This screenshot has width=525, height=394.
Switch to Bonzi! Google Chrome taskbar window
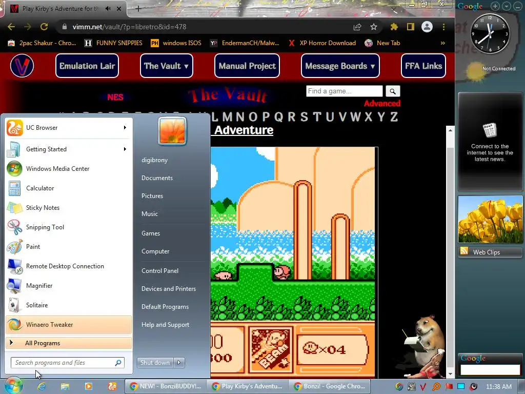pos(330,386)
